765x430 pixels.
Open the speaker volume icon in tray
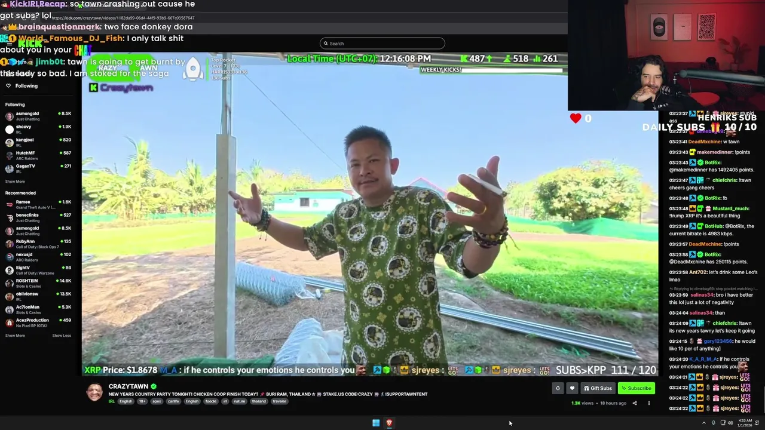click(730, 423)
